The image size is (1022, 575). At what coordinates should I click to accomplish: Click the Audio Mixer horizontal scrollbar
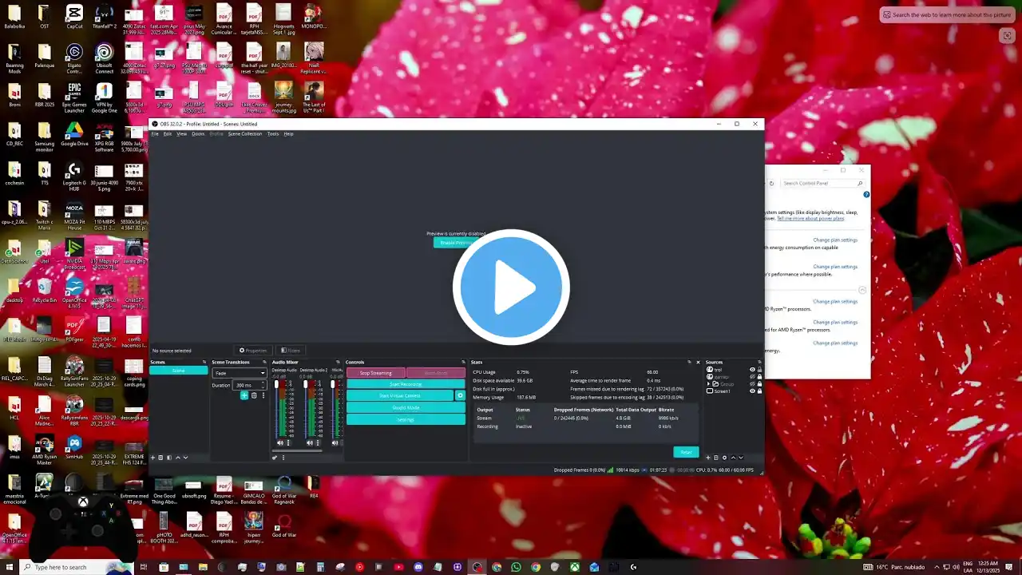point(297,450)
